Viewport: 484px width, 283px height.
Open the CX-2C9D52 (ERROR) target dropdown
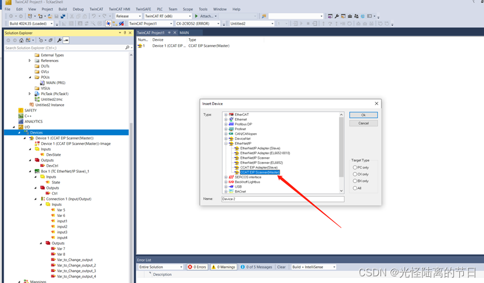tap(218, 23)
